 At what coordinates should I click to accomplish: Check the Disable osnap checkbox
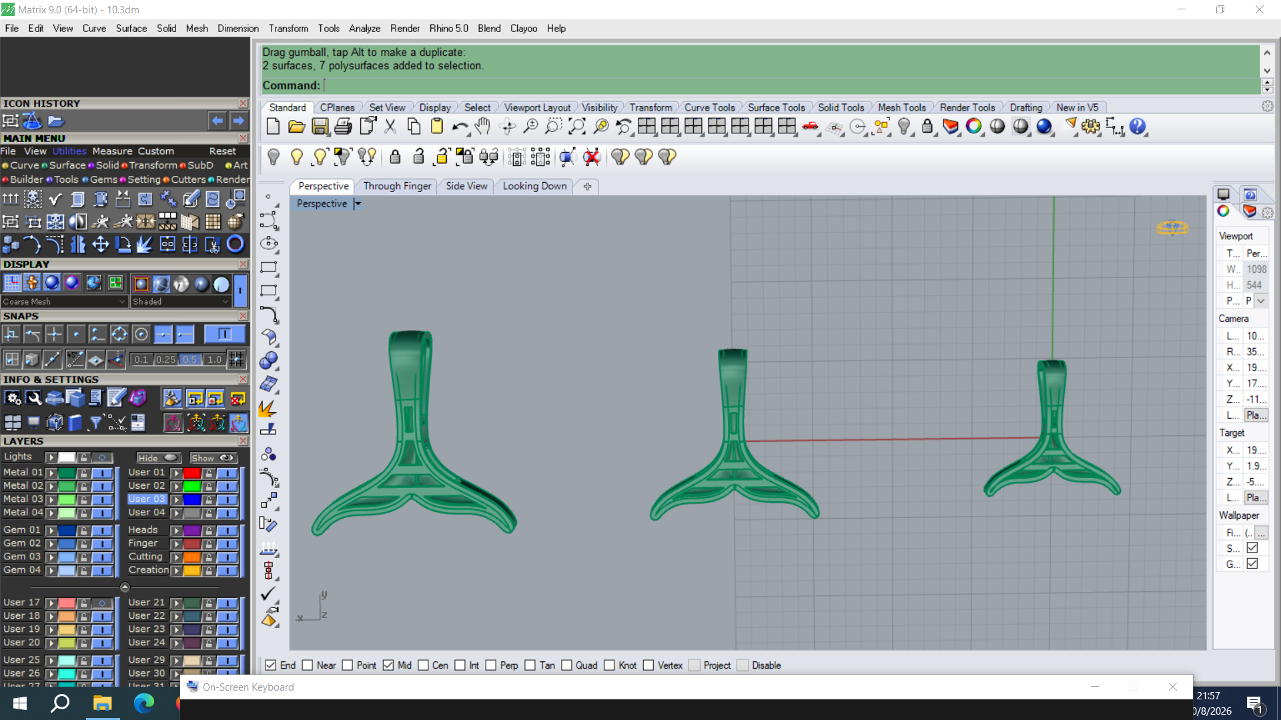click(x=743, y=665)
